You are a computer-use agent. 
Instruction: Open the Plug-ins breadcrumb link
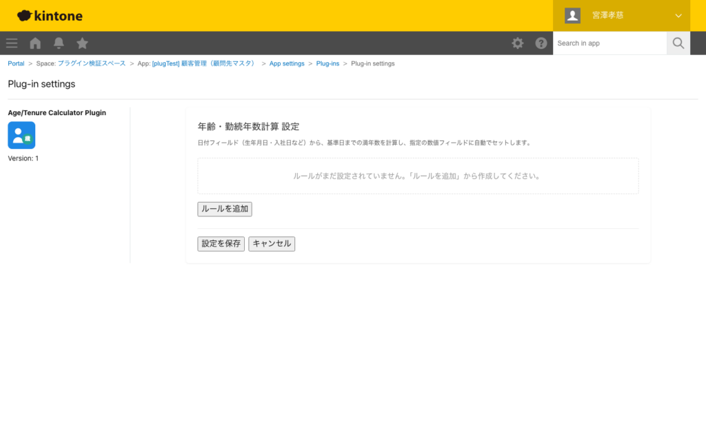click(x=327, y=63)
